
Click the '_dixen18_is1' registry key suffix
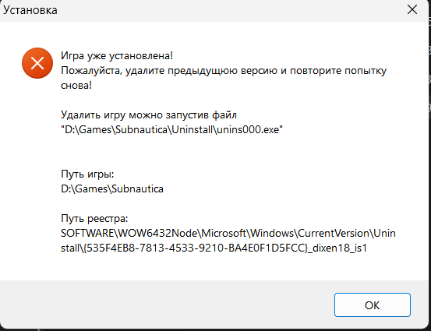(337, 248)
